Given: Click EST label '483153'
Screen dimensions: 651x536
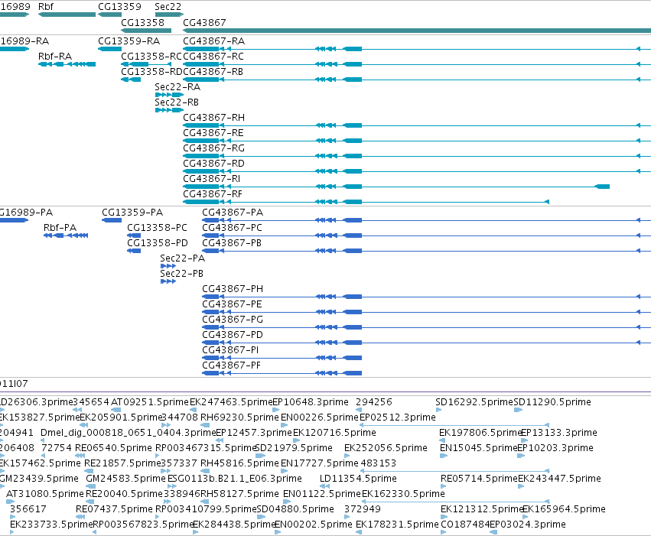Looking at the screenshot, I should pos(378,463).
